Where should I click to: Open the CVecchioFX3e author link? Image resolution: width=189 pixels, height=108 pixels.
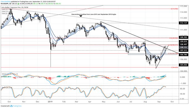(6, 2)
